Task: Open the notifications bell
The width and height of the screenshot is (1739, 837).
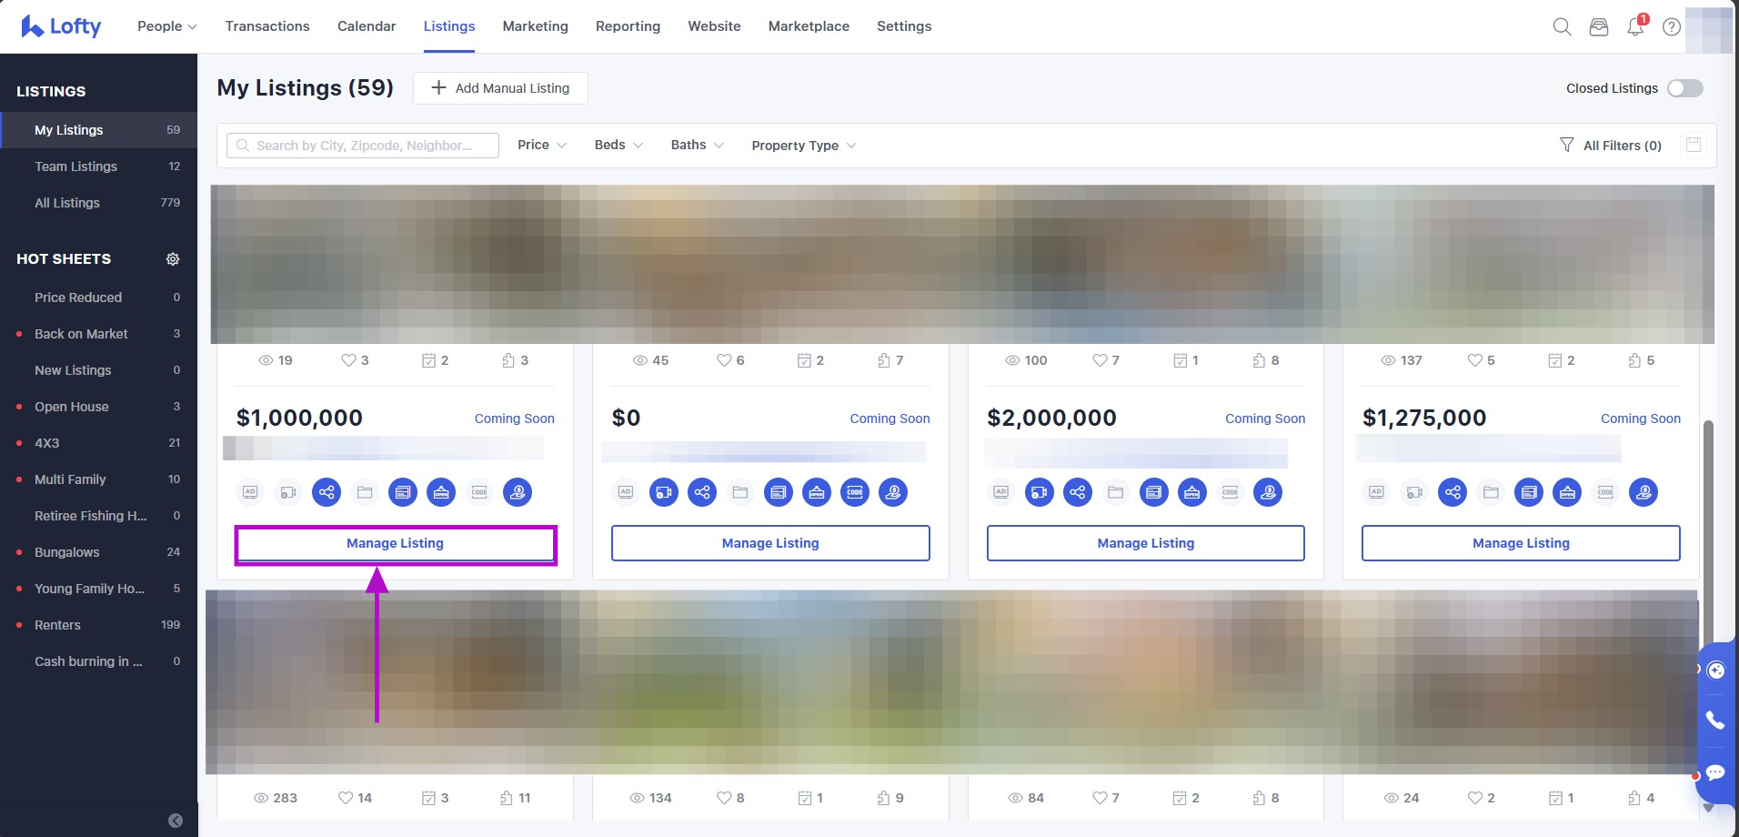Action: [x=1634, y=26]
